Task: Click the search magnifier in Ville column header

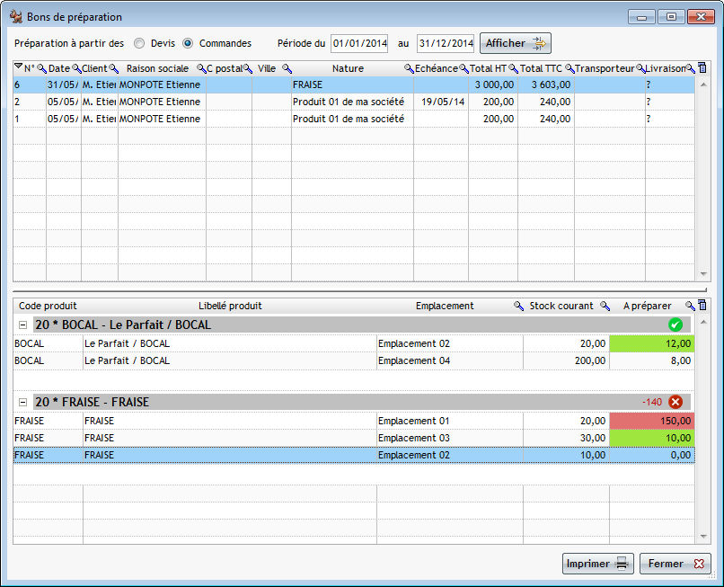Action: tap(287, 68)
